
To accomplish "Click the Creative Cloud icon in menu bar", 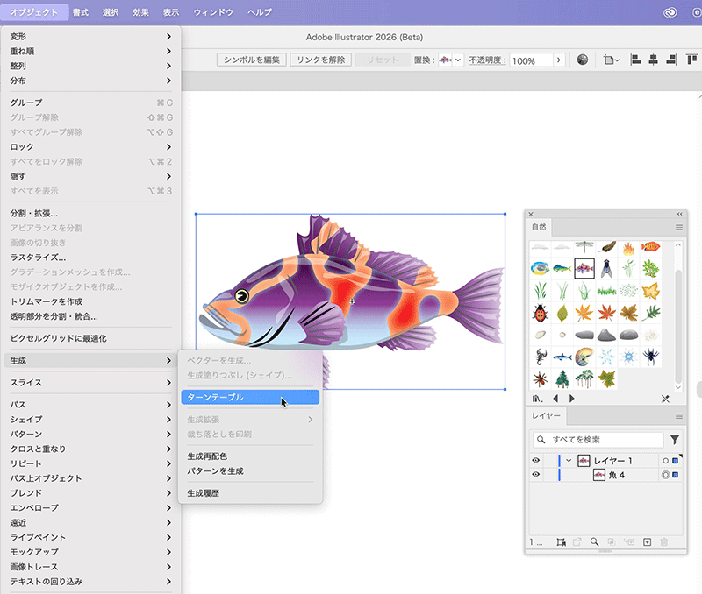I will click(x=671, y=12).
